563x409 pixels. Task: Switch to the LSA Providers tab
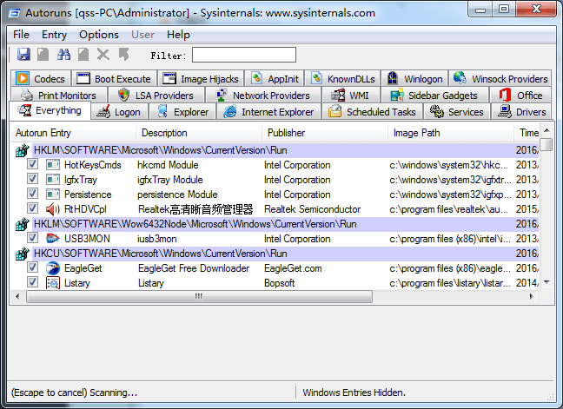[x=156, y=96]
